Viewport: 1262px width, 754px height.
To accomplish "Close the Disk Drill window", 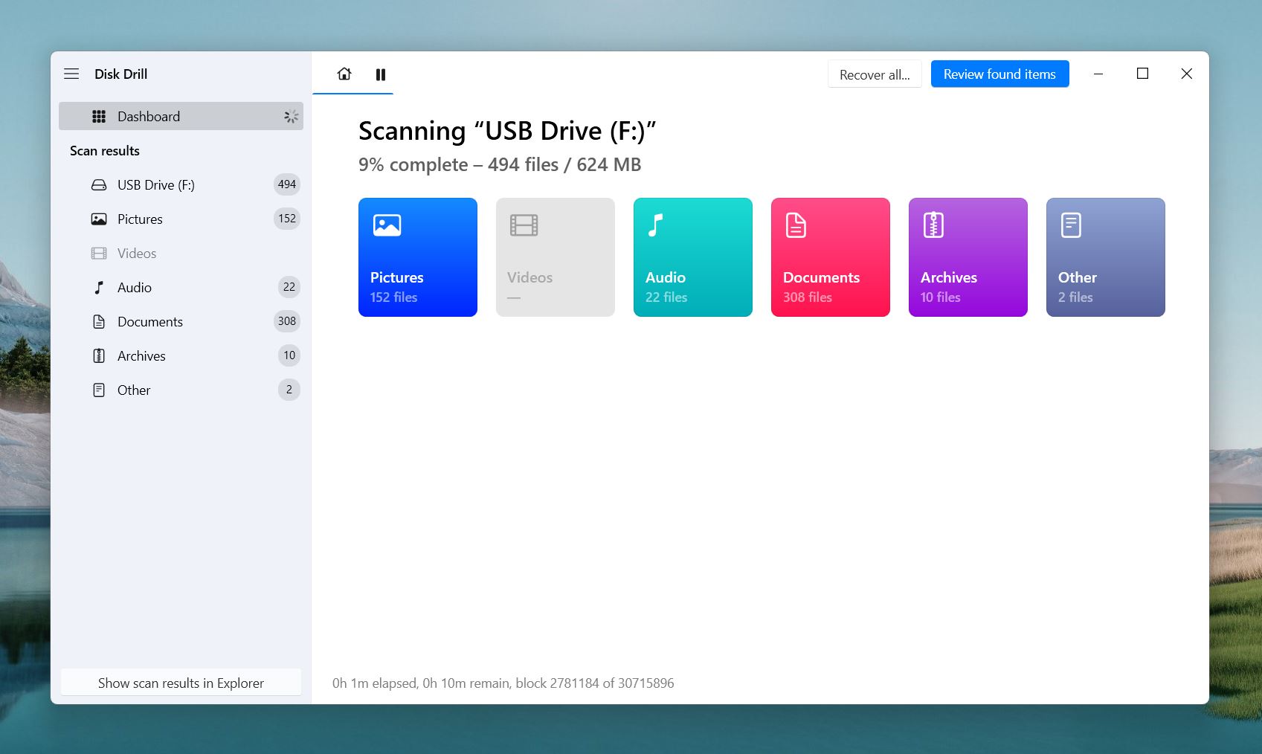I will pyautogui.click(x=1187, y=74).
